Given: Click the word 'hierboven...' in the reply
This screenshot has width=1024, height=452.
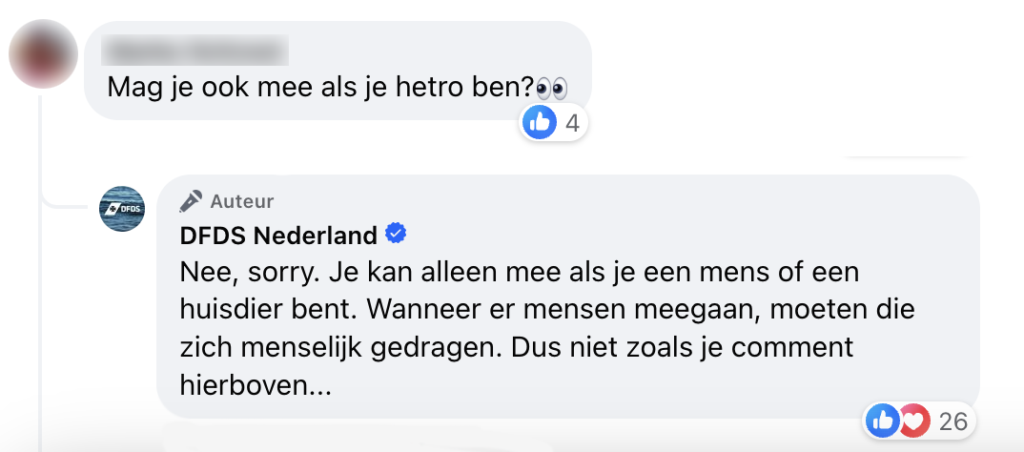Looking at the screenshot, I should tap(255, 385).
